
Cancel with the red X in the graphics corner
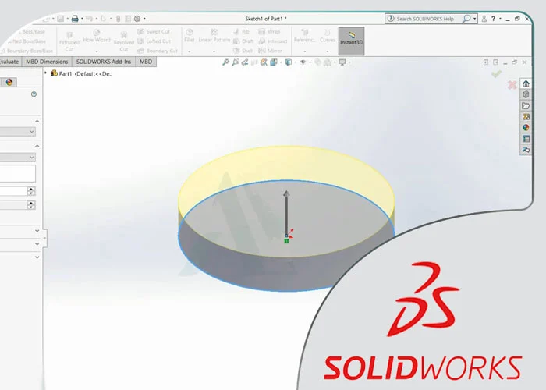[512, 85]
